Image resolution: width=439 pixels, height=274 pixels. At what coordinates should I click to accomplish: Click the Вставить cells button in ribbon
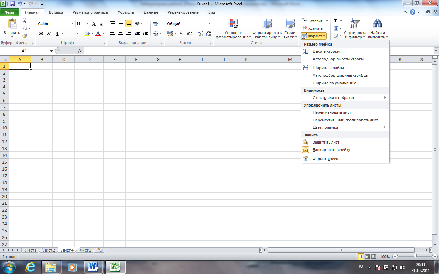315,21
